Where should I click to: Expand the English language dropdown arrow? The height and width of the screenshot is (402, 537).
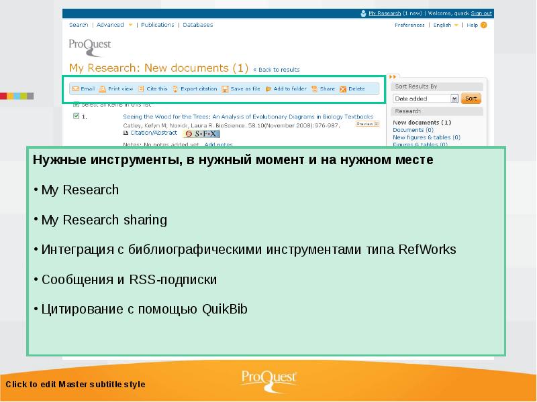pos(456,25)
